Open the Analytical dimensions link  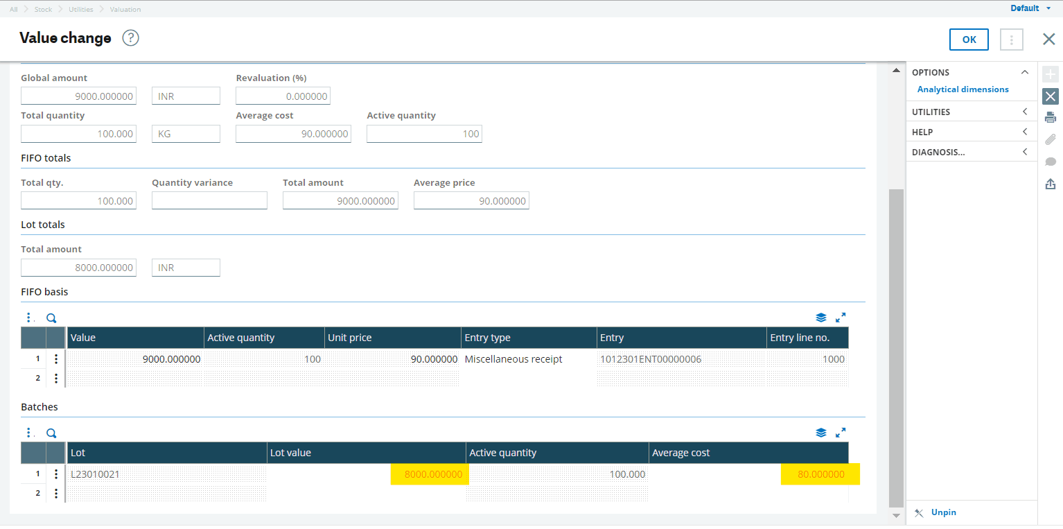pos(963,89)
